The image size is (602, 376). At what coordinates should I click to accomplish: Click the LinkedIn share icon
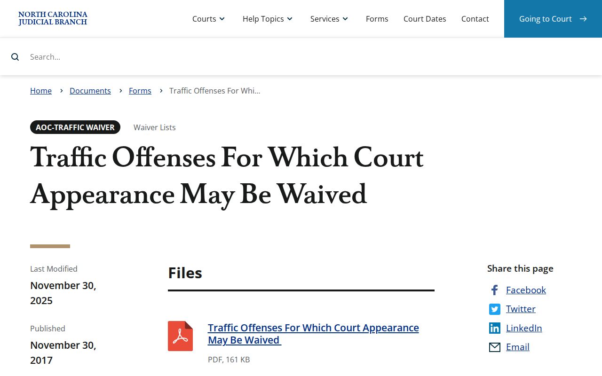[495, 328]
